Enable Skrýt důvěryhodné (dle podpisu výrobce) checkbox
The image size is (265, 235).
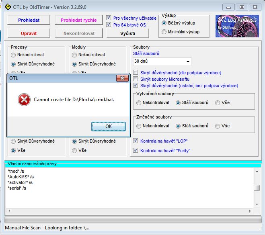[136, 72]
